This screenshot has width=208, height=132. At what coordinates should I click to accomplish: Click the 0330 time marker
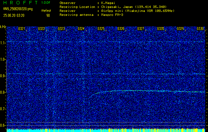click(200, 29)
